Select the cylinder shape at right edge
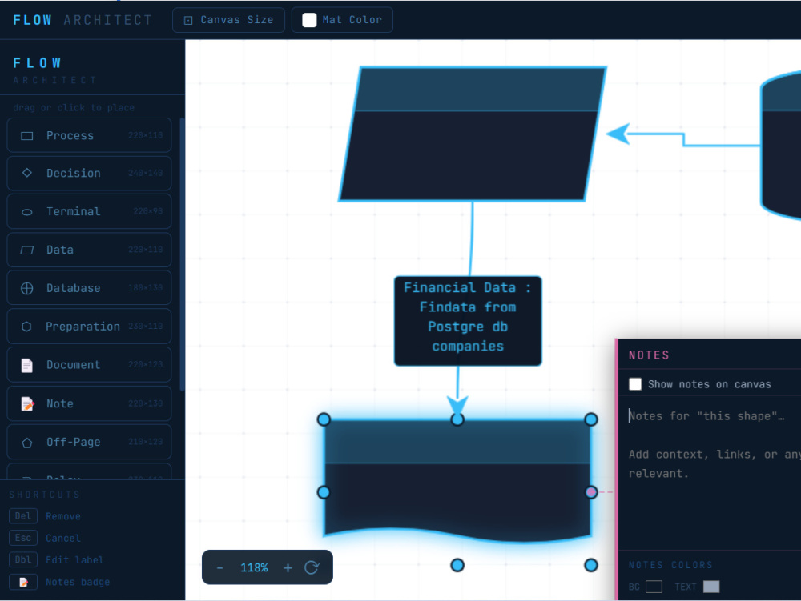 click(780, 146)
